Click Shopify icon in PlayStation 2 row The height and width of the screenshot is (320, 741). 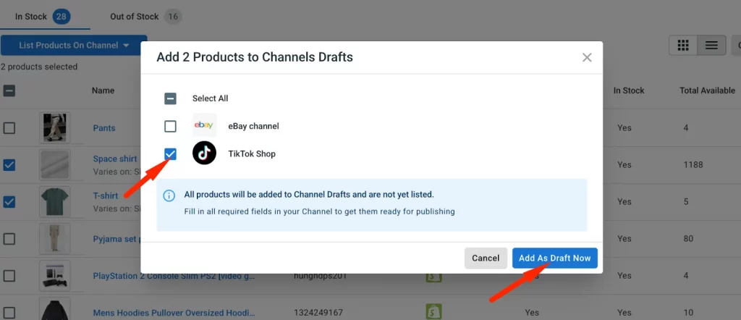point(434,276)
